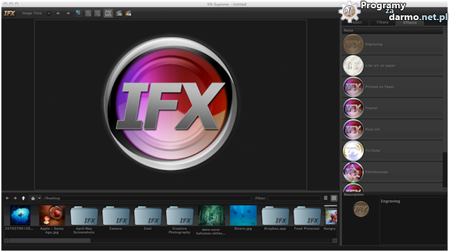Click the forward arrow in the top toolbar
The width and height of the screenshot is (449, 252).
(x=68, y=13)
